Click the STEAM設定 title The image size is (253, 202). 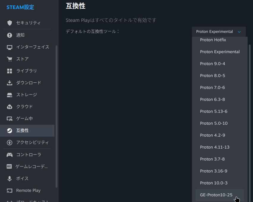point(20,7)
